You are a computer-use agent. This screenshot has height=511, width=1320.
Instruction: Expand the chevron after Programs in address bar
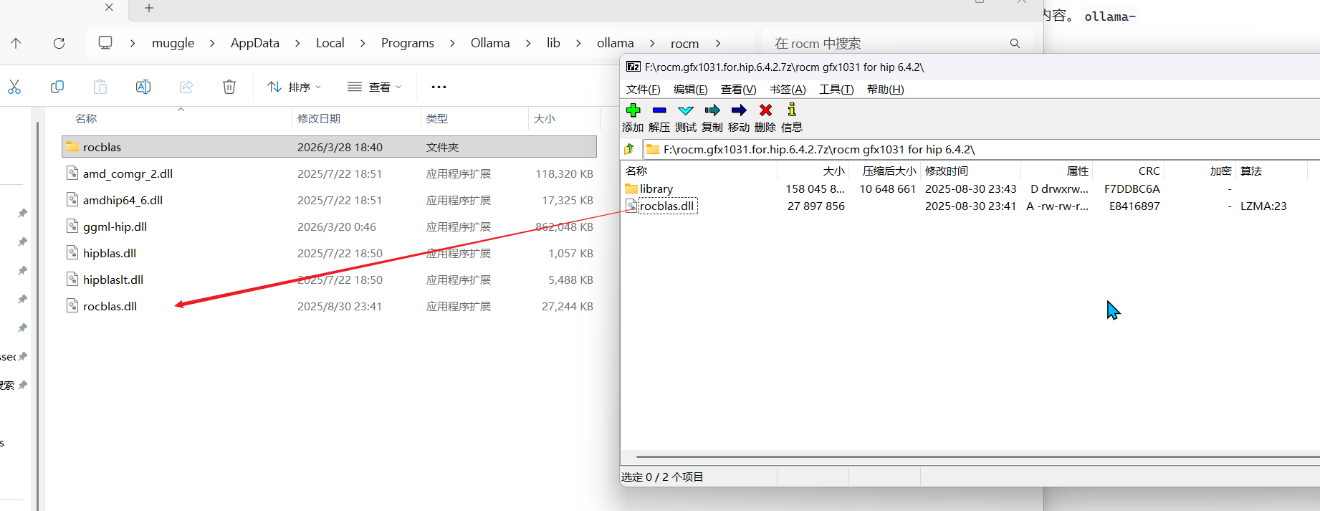click(x=452, y=43)
